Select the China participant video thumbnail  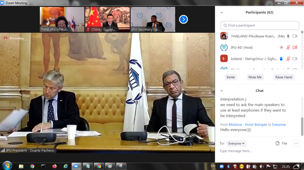click(x=107, y=19)
